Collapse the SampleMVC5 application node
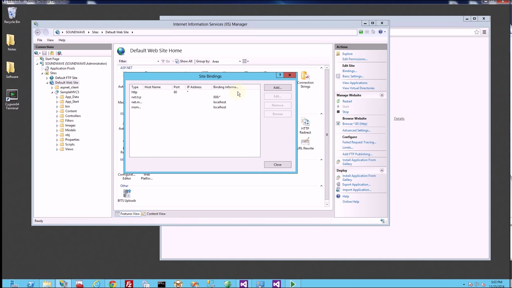Viewport: 512px width, 288px height. [x=52, y=92]
